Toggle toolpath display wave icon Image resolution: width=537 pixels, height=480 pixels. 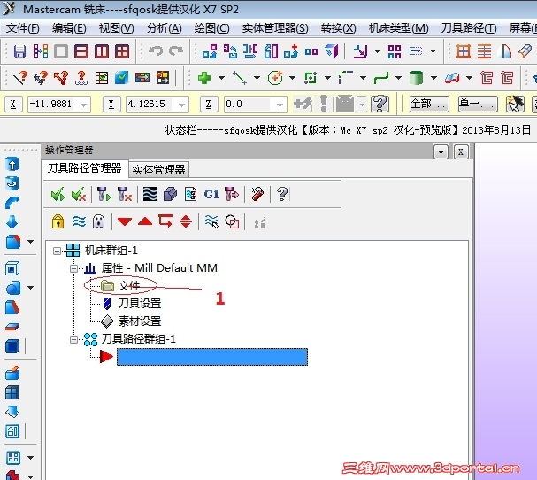79,221
